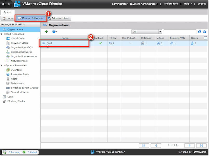Screen dimensions: 209x156
Task: Click the footer vCloud Director icon
Action: 93,152
